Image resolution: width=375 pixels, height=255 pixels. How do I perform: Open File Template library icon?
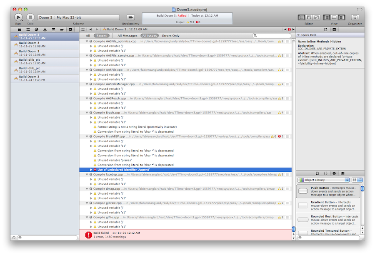(317, 173)
